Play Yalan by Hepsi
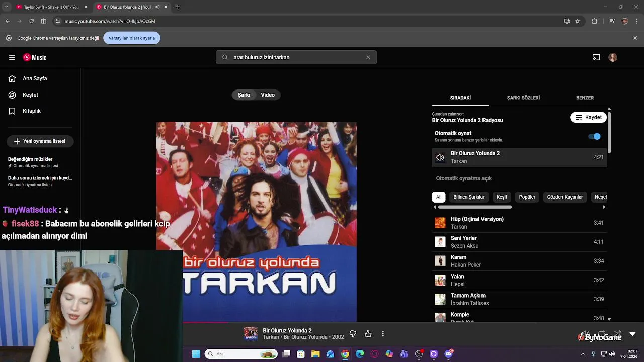 [519, 280]
